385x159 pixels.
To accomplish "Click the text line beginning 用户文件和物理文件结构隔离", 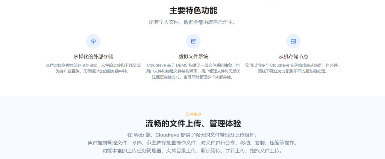I will click(193, 71).
